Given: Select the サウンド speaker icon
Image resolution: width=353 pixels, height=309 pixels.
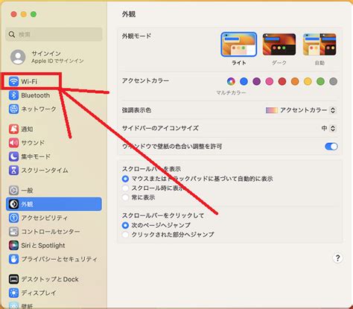Looking at the screenshot, I should (13, 143).
